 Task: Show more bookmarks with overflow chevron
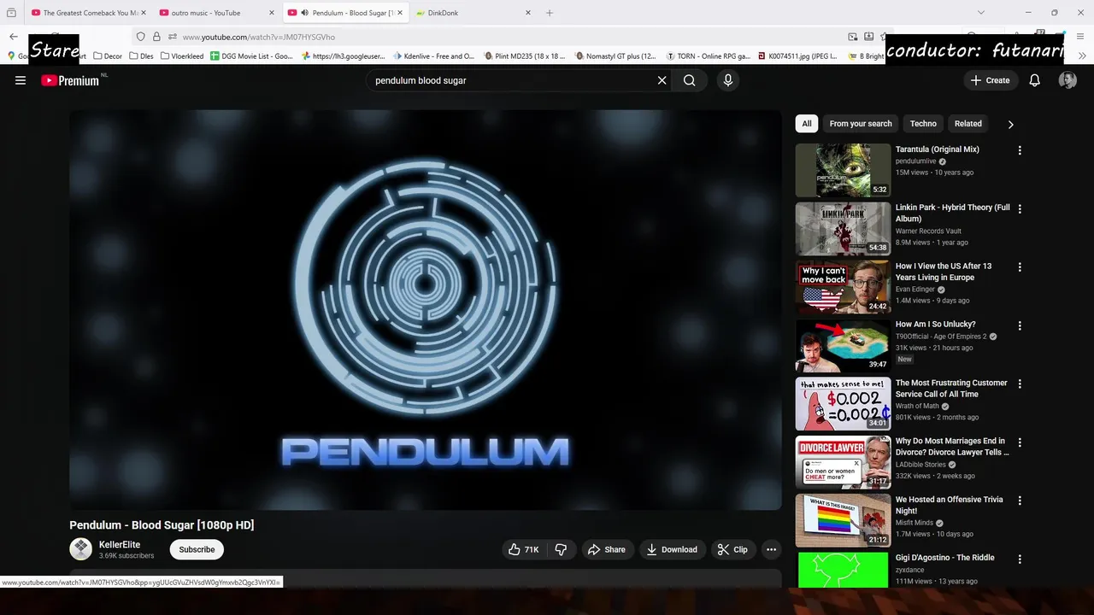(1083, 56)
